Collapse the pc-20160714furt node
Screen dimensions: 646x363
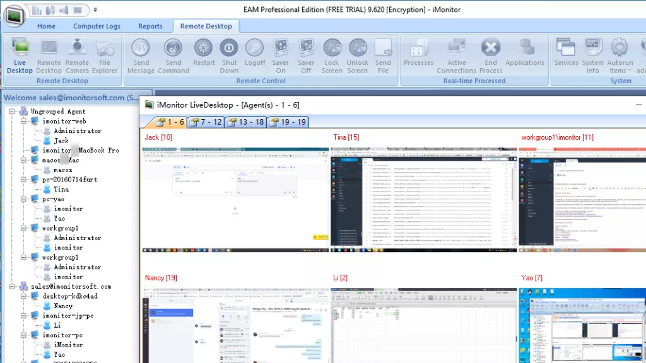[23, 180]
